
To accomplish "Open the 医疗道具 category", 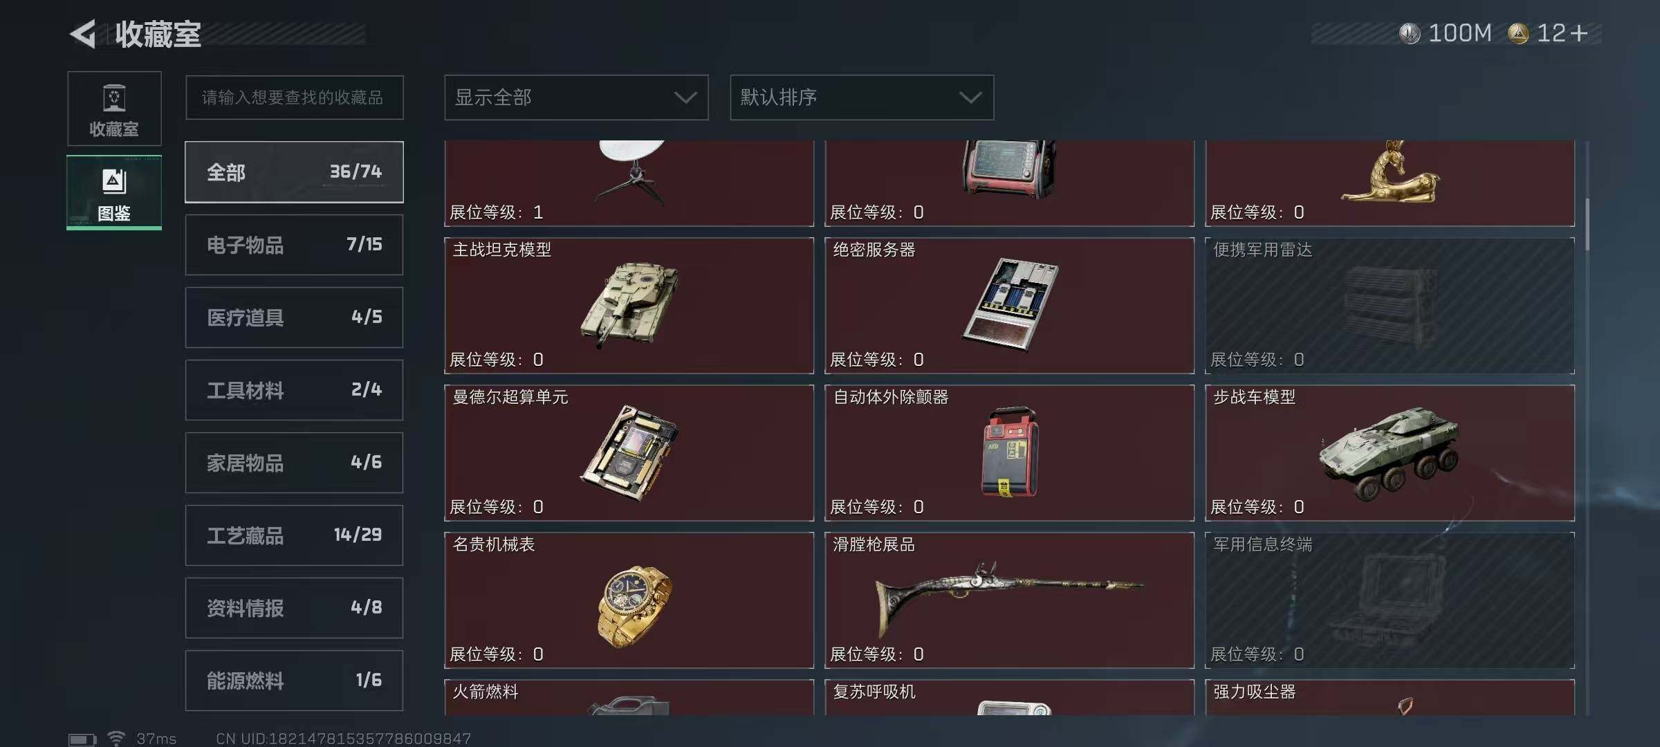I will click(294, 317).
